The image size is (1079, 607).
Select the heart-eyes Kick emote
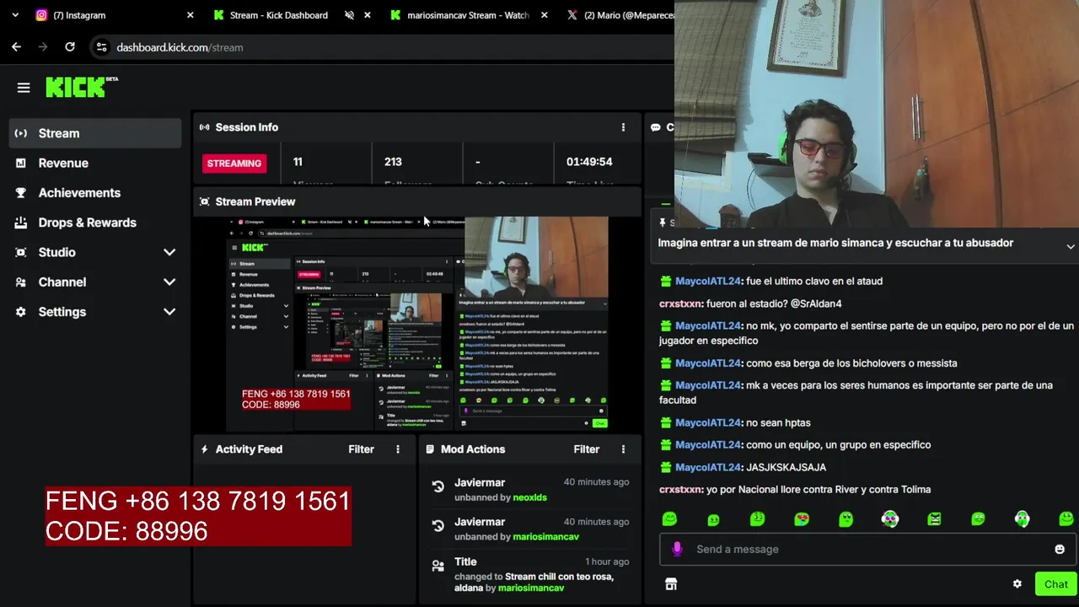(802, 519)
